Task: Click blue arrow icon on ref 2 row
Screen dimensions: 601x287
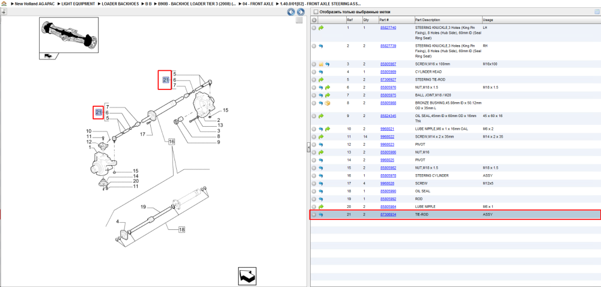Action: [x=321, y=46]
